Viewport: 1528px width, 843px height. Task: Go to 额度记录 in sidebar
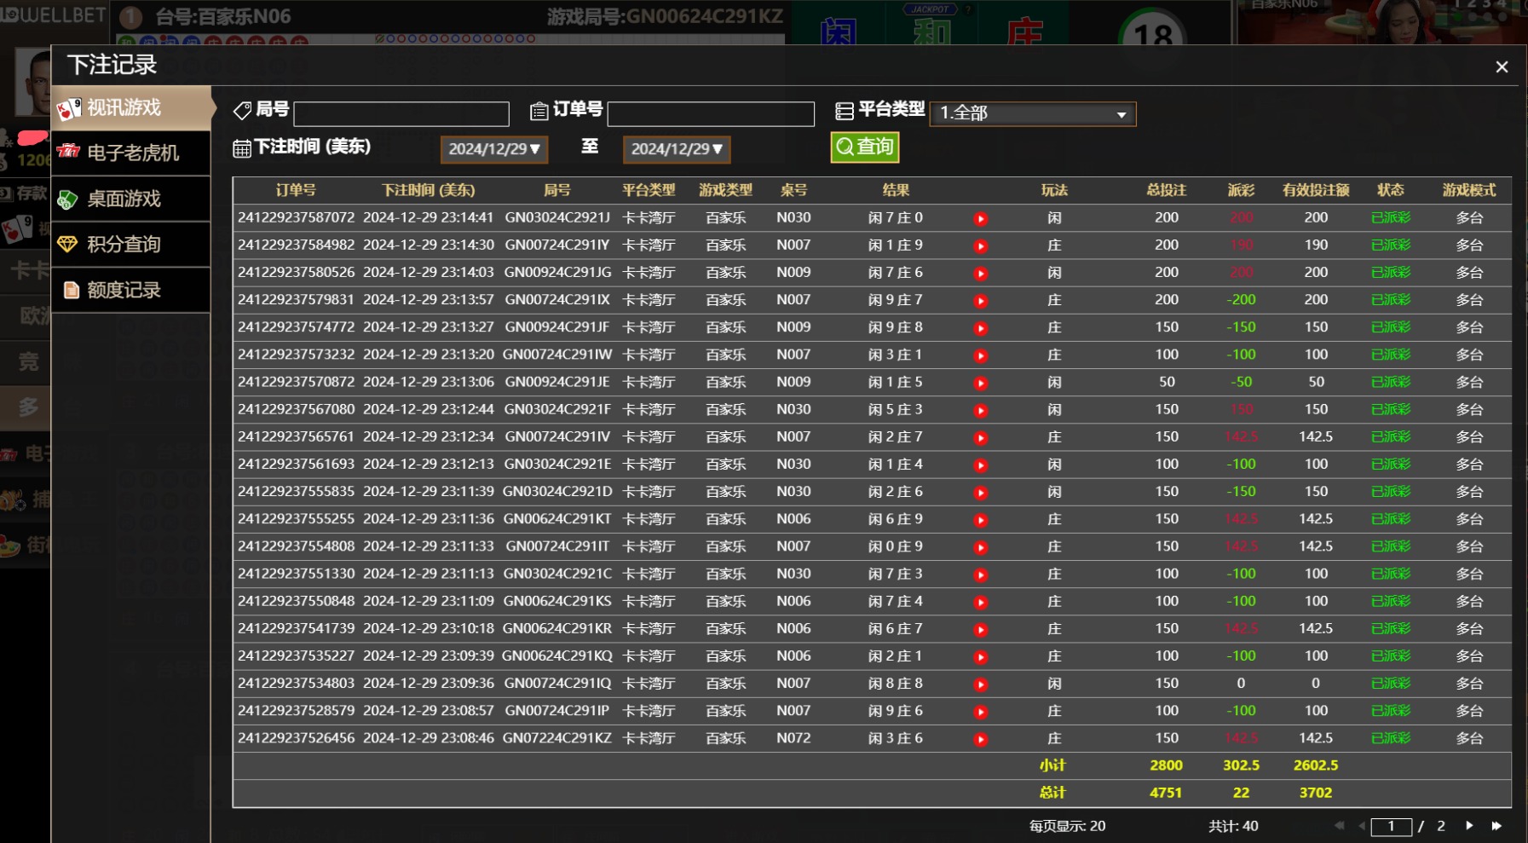click(x=131, y=291)
